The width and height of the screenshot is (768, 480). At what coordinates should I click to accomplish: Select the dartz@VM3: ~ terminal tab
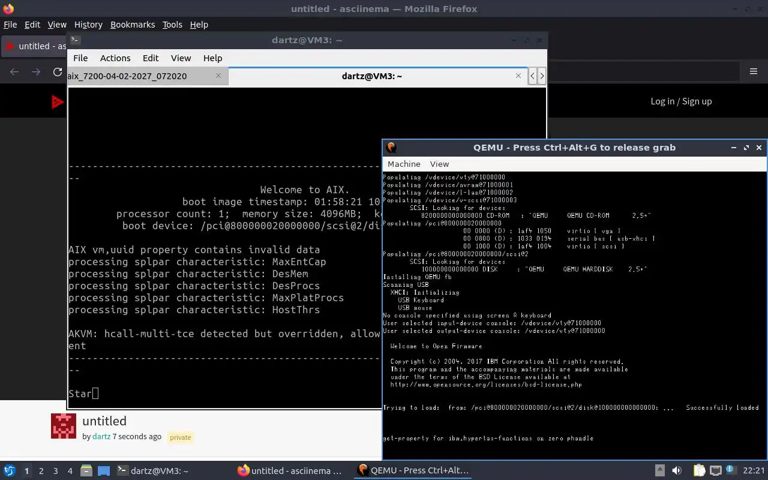point(379,76)
